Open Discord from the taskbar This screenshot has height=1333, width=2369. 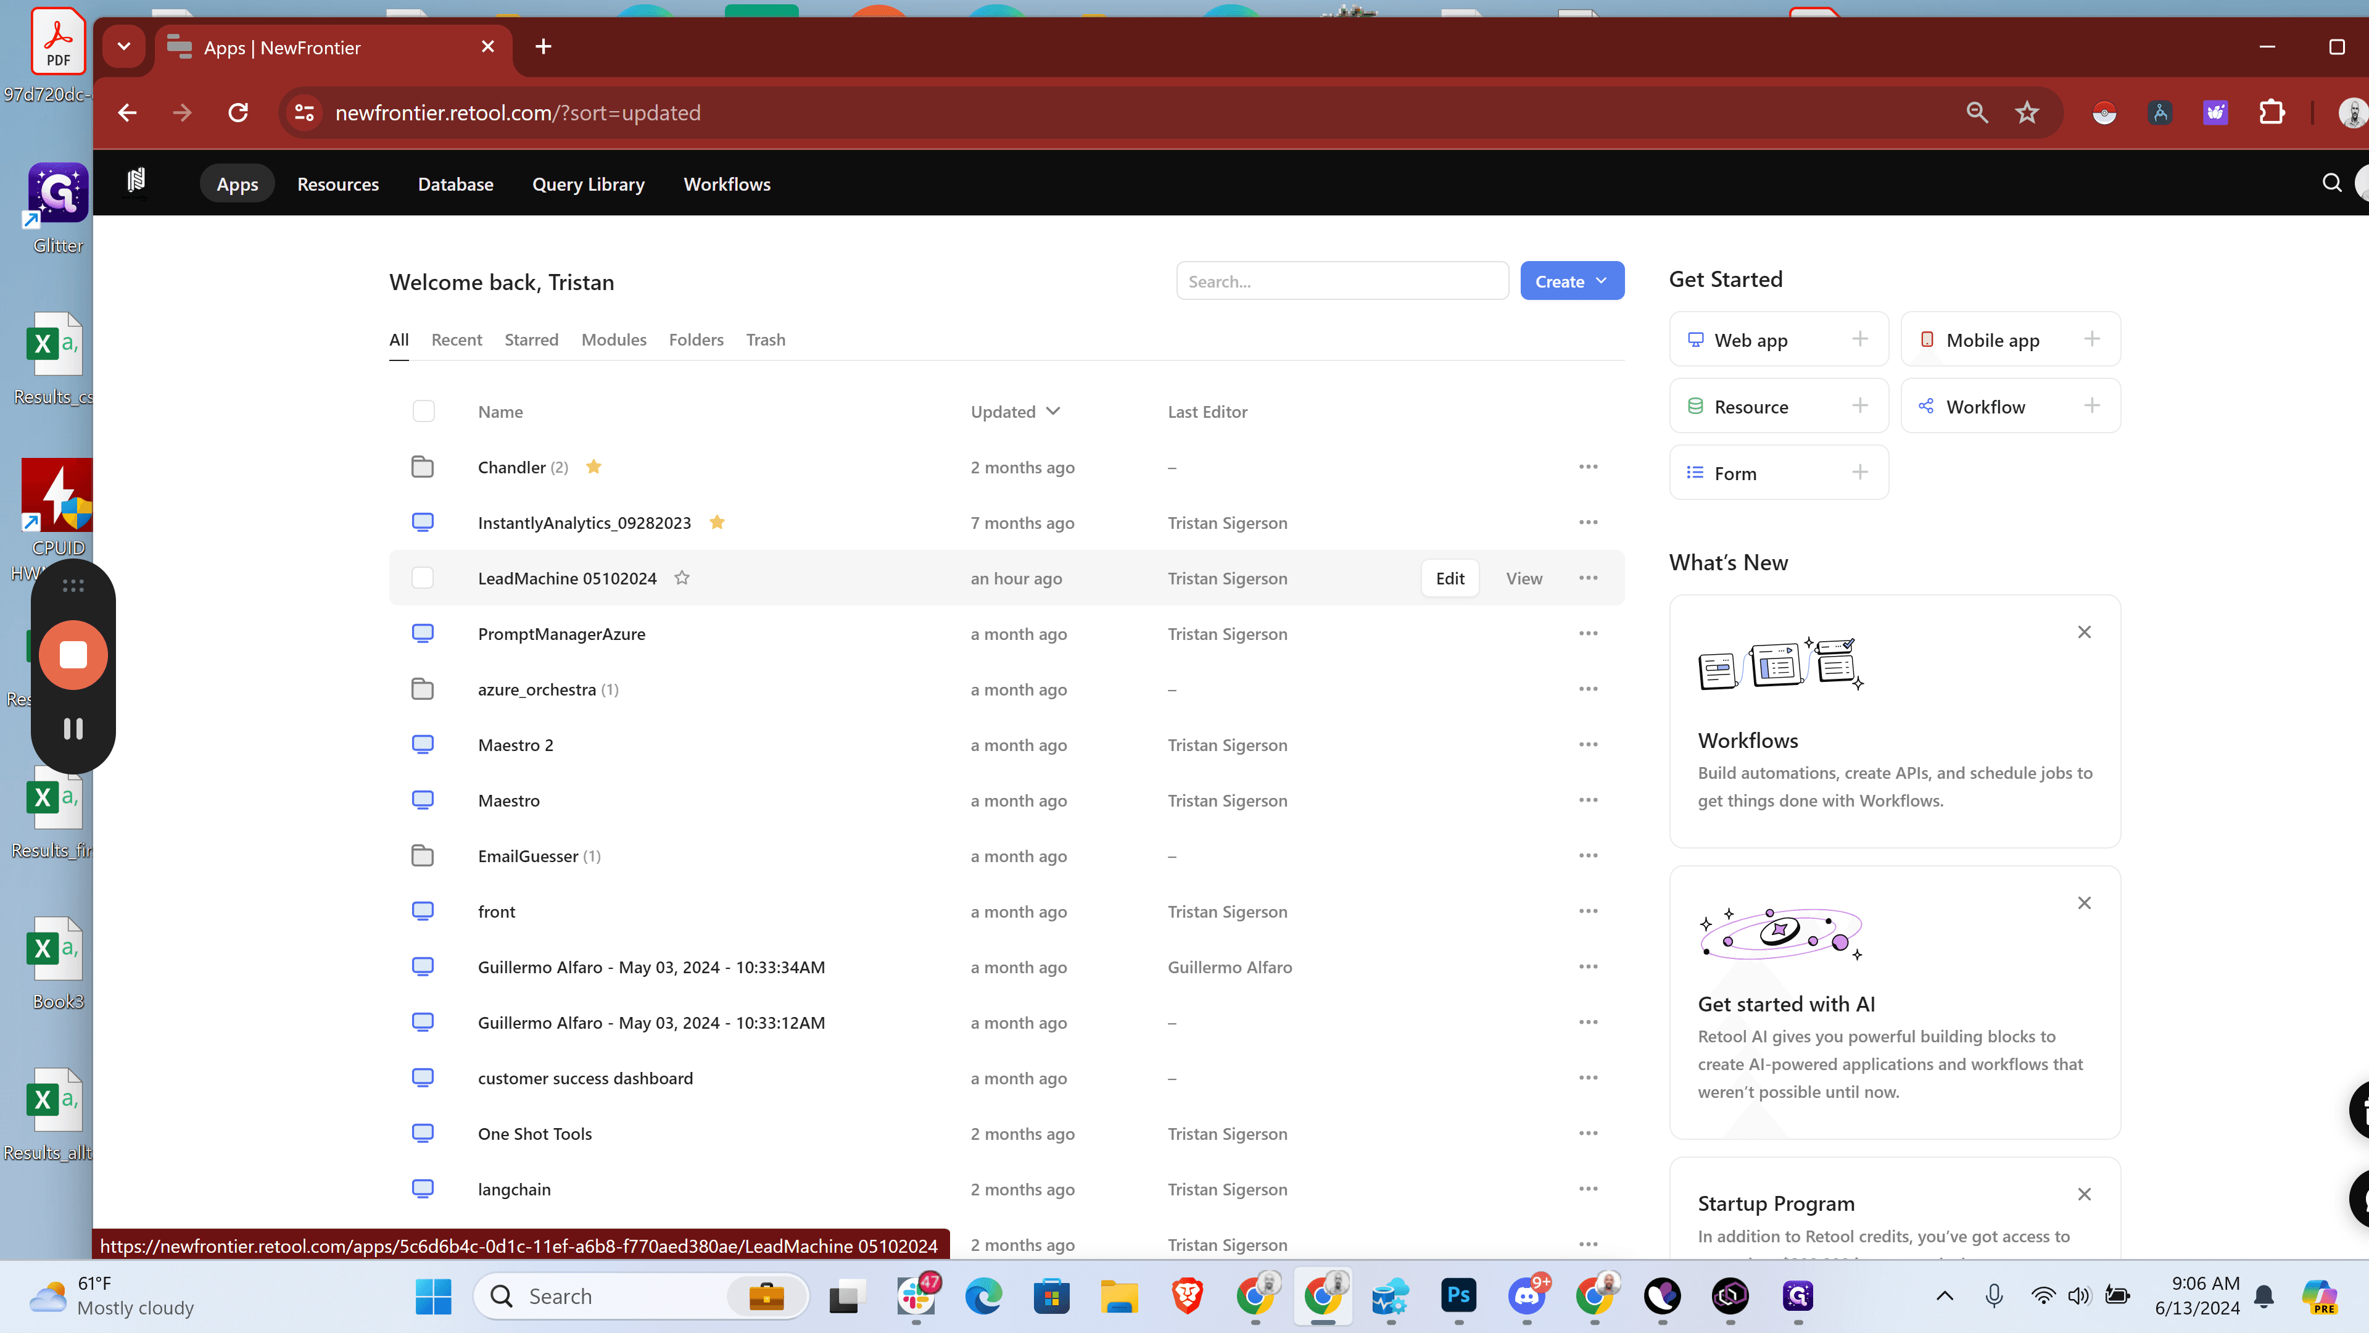click(1527, 1295)
